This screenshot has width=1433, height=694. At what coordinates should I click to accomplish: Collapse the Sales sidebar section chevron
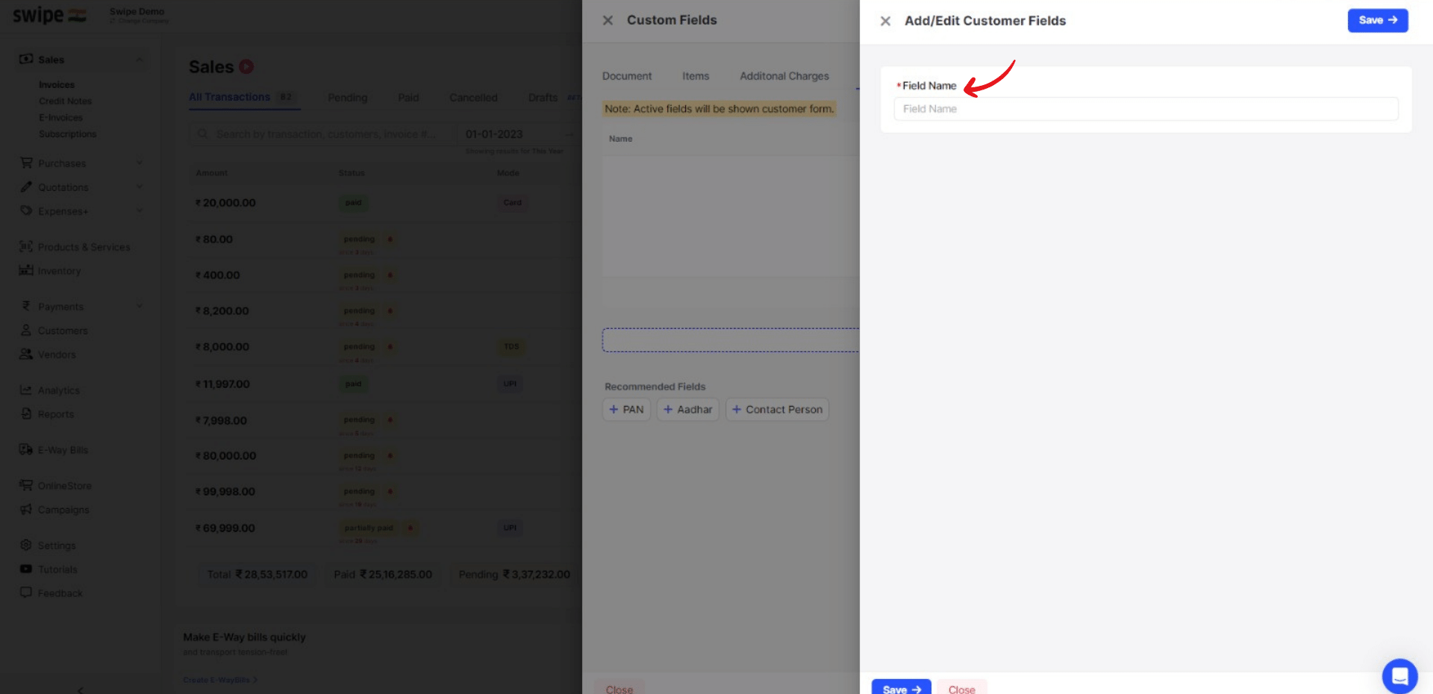click(x=140, y=59)
